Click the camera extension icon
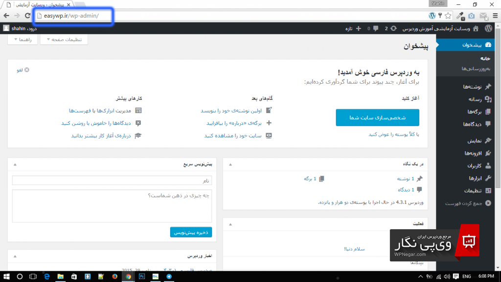 tap(472, 16)
